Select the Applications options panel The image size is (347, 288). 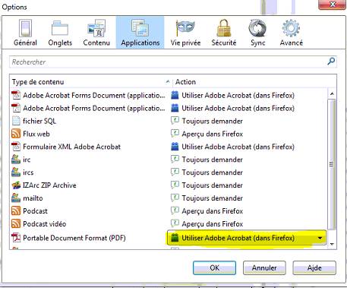(x=140, y=33)
